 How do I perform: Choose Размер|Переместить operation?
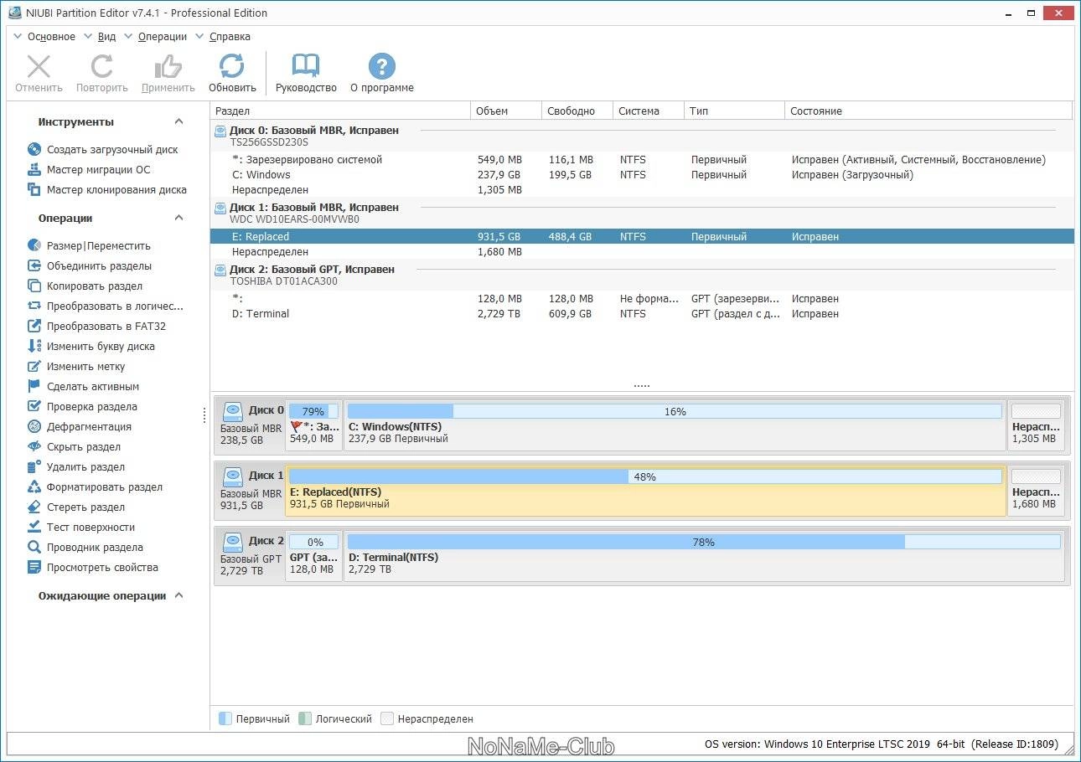click(89, 246)
